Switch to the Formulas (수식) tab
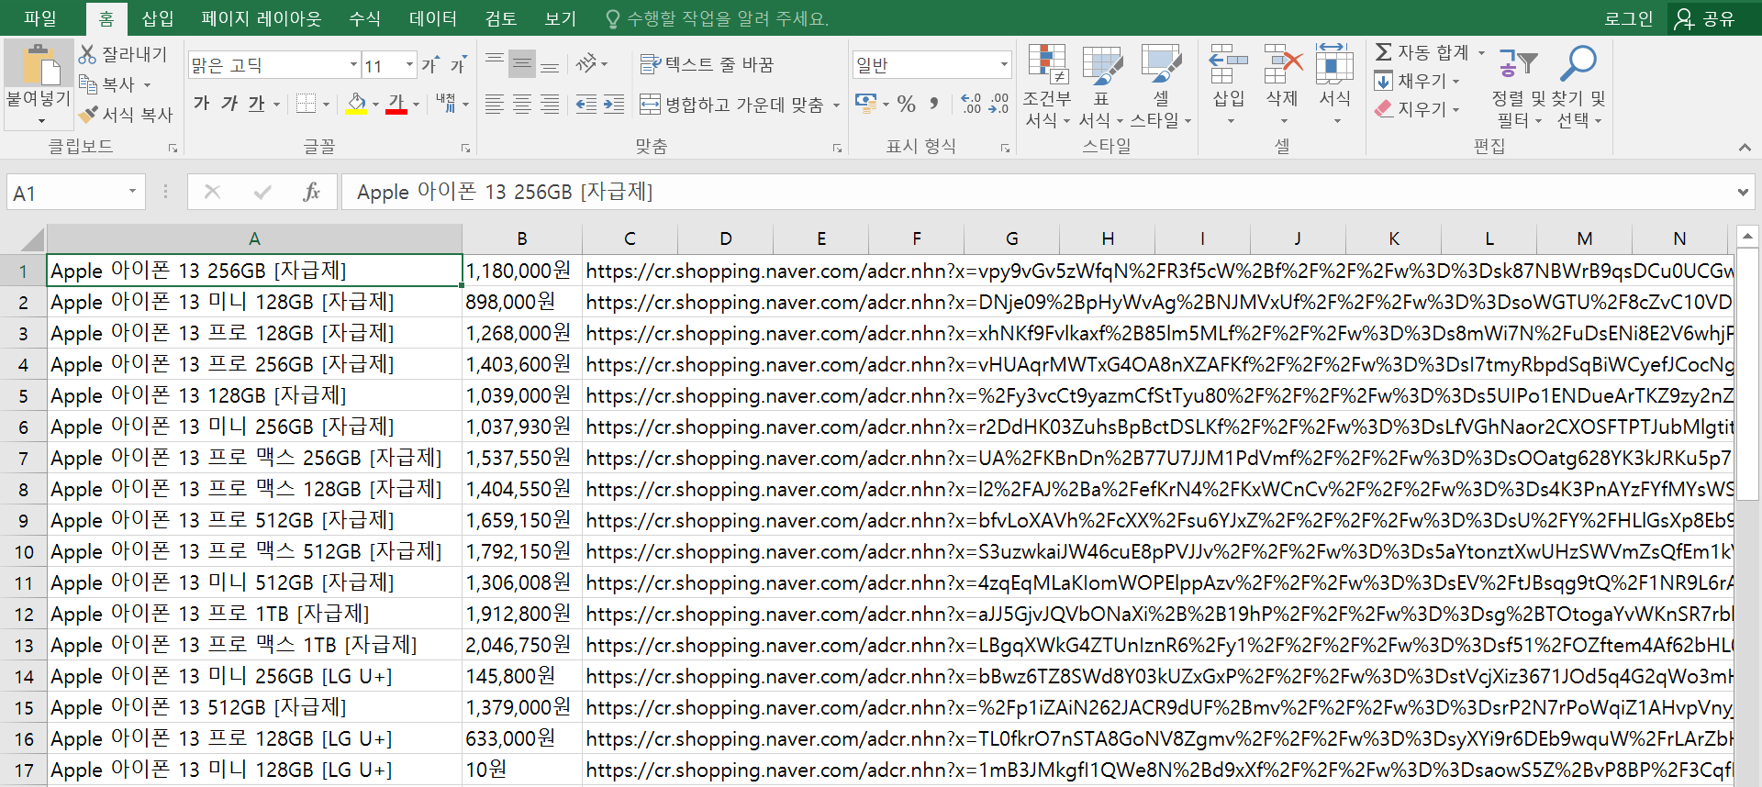This screenshot has height=787, width=1762. tap(365, 18)
